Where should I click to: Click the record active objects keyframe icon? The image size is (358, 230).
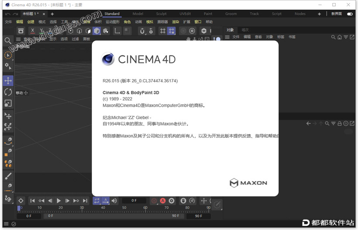click(154, 201)
